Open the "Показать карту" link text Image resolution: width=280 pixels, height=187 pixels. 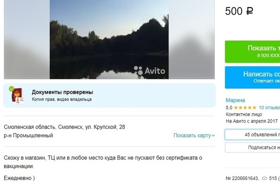192,136
